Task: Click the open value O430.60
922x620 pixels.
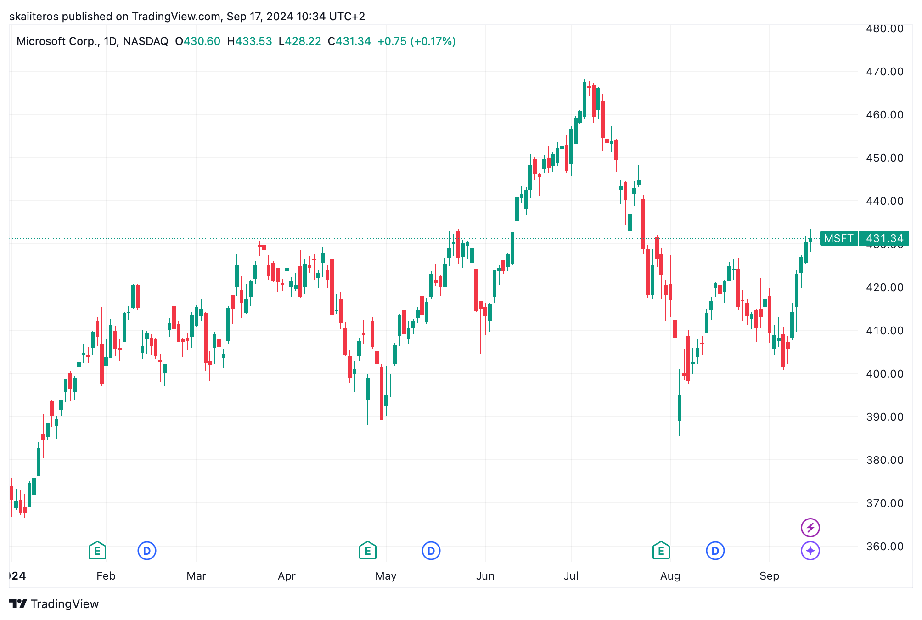Action: [198, 41]
